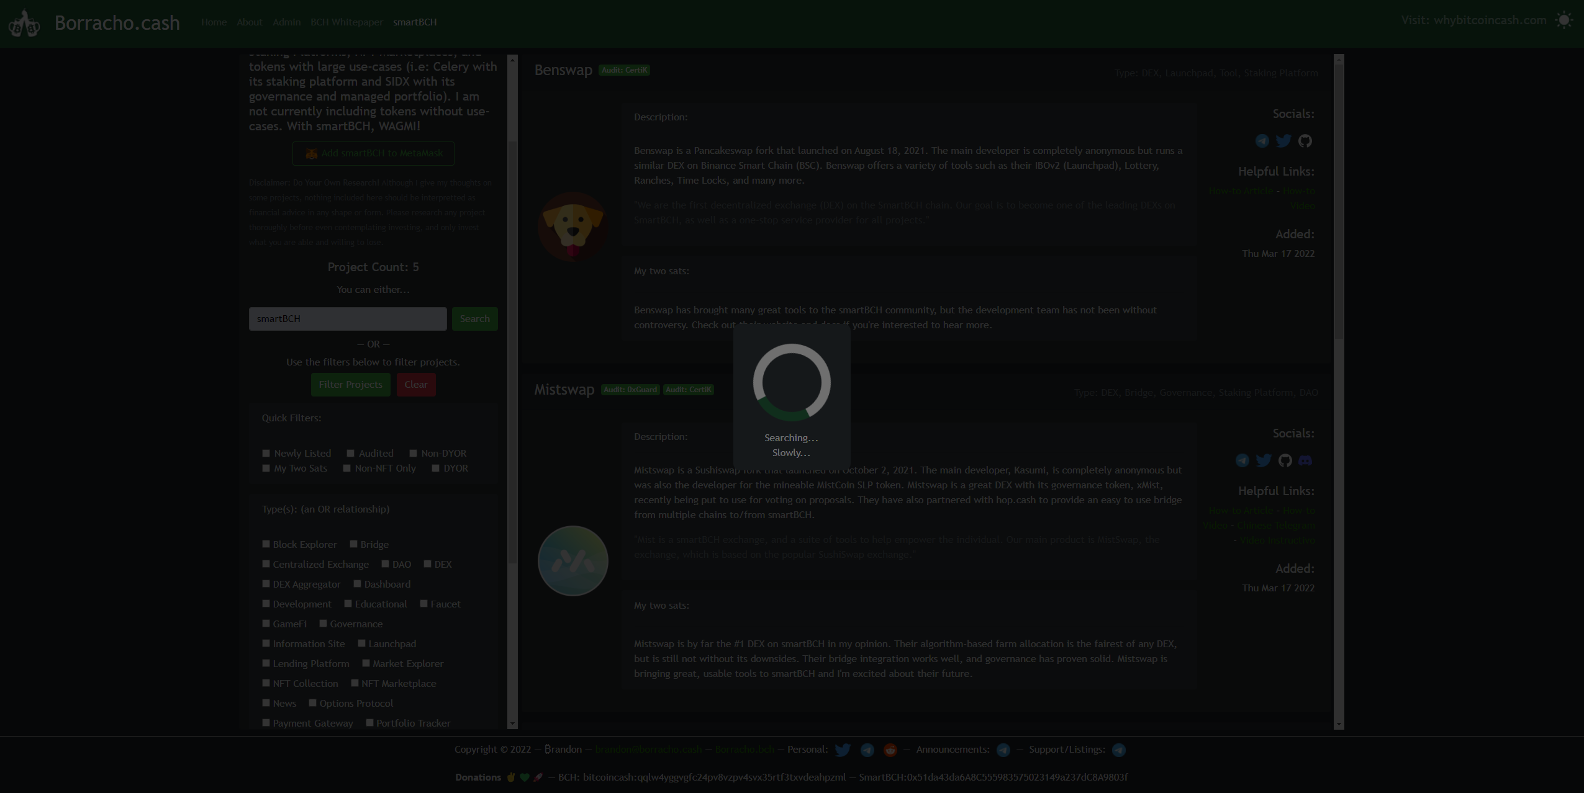The image size is (1584, 793).
Task: Select the Governance type checkbox
Action: [323, 623]
